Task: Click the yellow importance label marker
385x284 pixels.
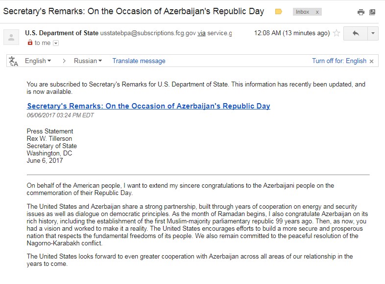Action: click(x=279, y=11)
